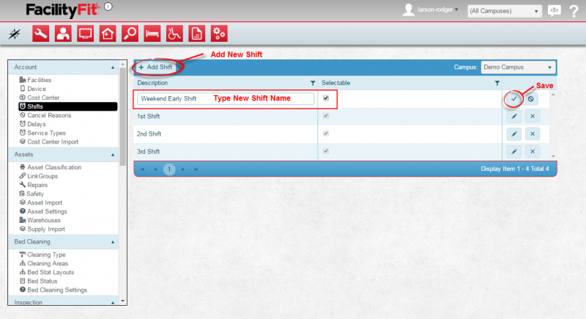Open the All Campuses dropdown
586x319 pixels.
(x=505, y=11)
